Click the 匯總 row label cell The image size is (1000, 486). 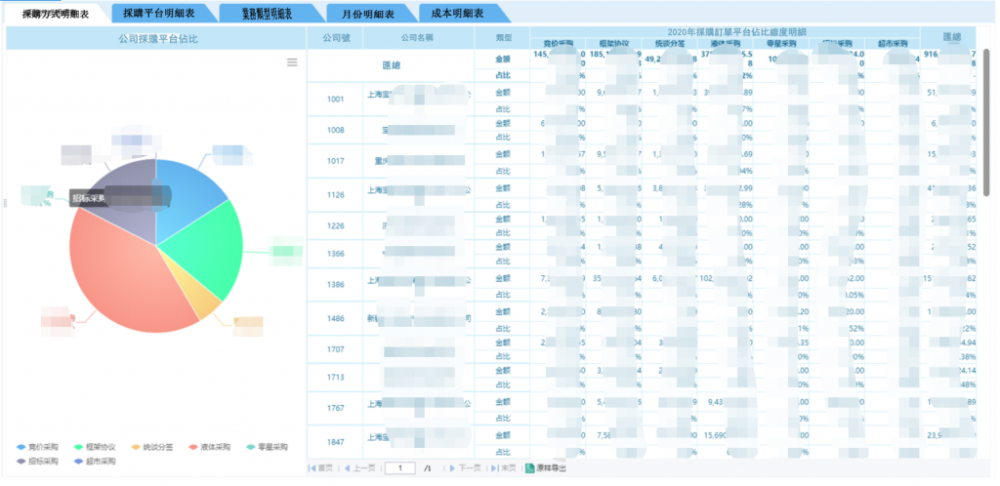[x=391, y=65]
